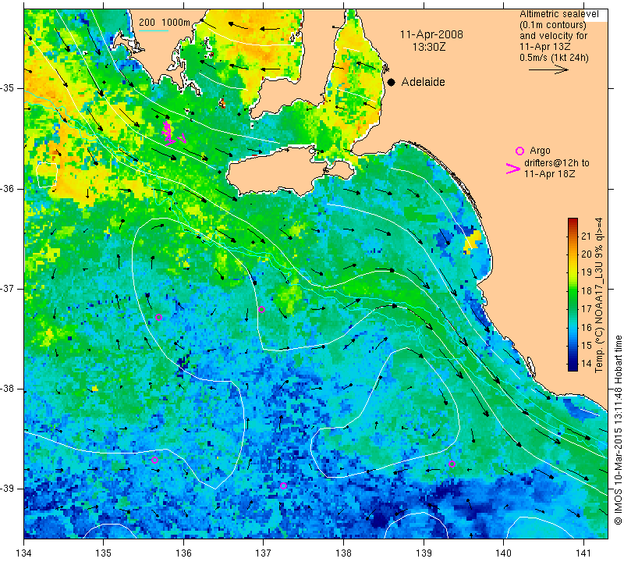The height and width of the screenshot is (562, 624).
Task: Click the '0.5m/s (1kt 24h)' velocity scale text
Action: coord(554,57)
